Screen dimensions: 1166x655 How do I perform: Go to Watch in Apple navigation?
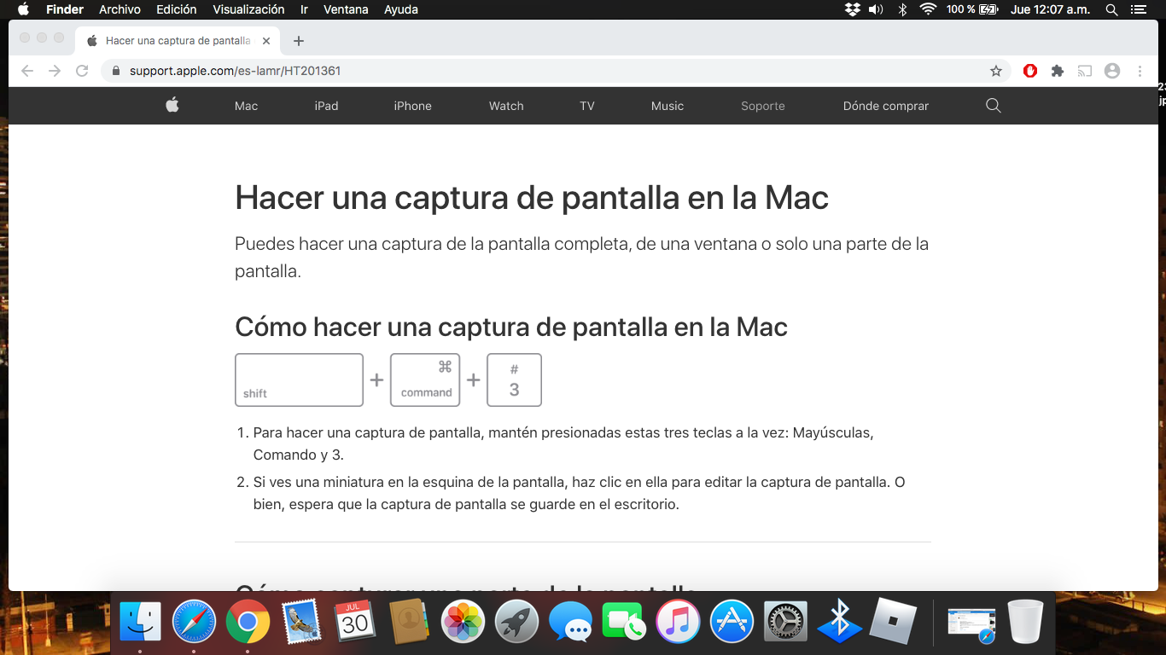coord(506,106)
